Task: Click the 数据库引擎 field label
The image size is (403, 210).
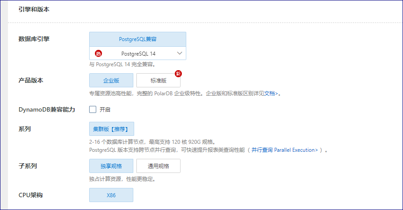Action: (x=34, y=39)
